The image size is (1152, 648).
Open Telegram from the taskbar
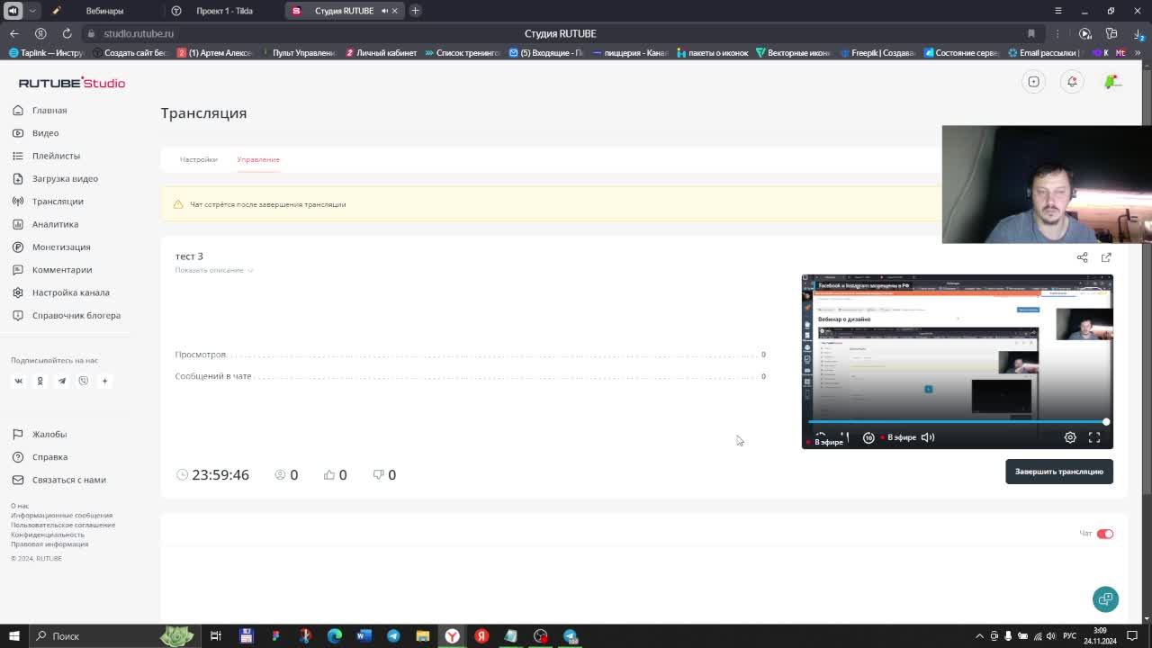pos(393,636)
